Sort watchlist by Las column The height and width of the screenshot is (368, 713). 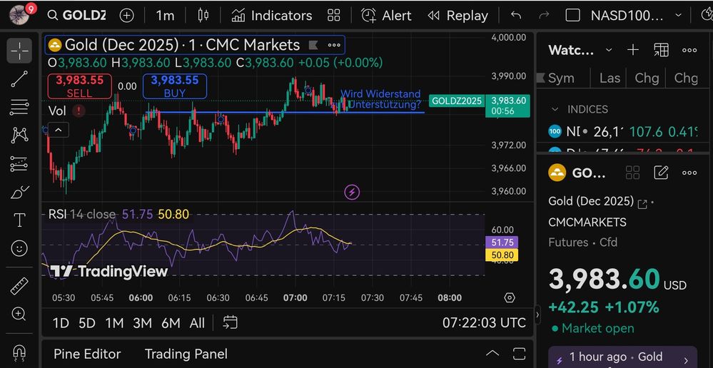tap(610, 78)
